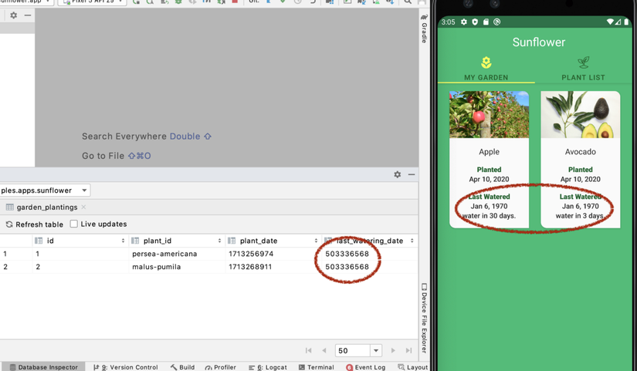Select last_watering_date cell in malus-pumila row
Screen dimensions: 637x371
click(x=370, y=267)
